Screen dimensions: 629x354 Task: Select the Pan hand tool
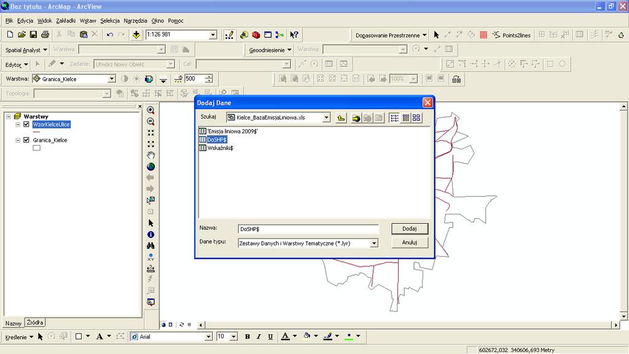click(151, 155)
